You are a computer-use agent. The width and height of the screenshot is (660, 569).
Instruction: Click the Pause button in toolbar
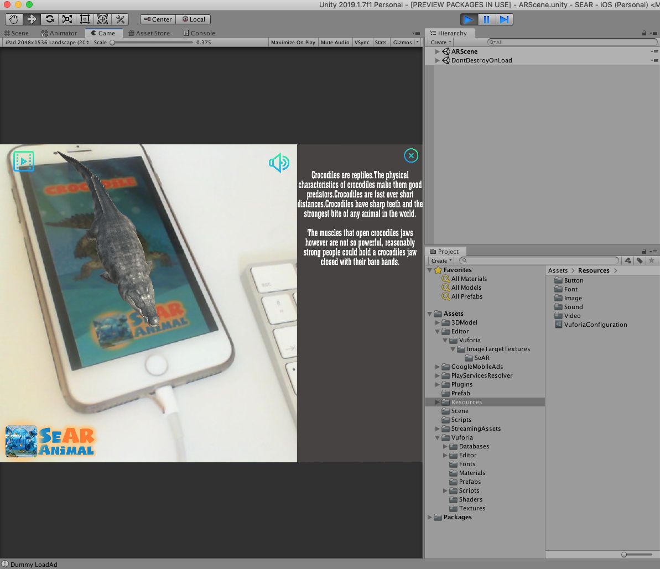pyautogui.click(x=486, y=19)
